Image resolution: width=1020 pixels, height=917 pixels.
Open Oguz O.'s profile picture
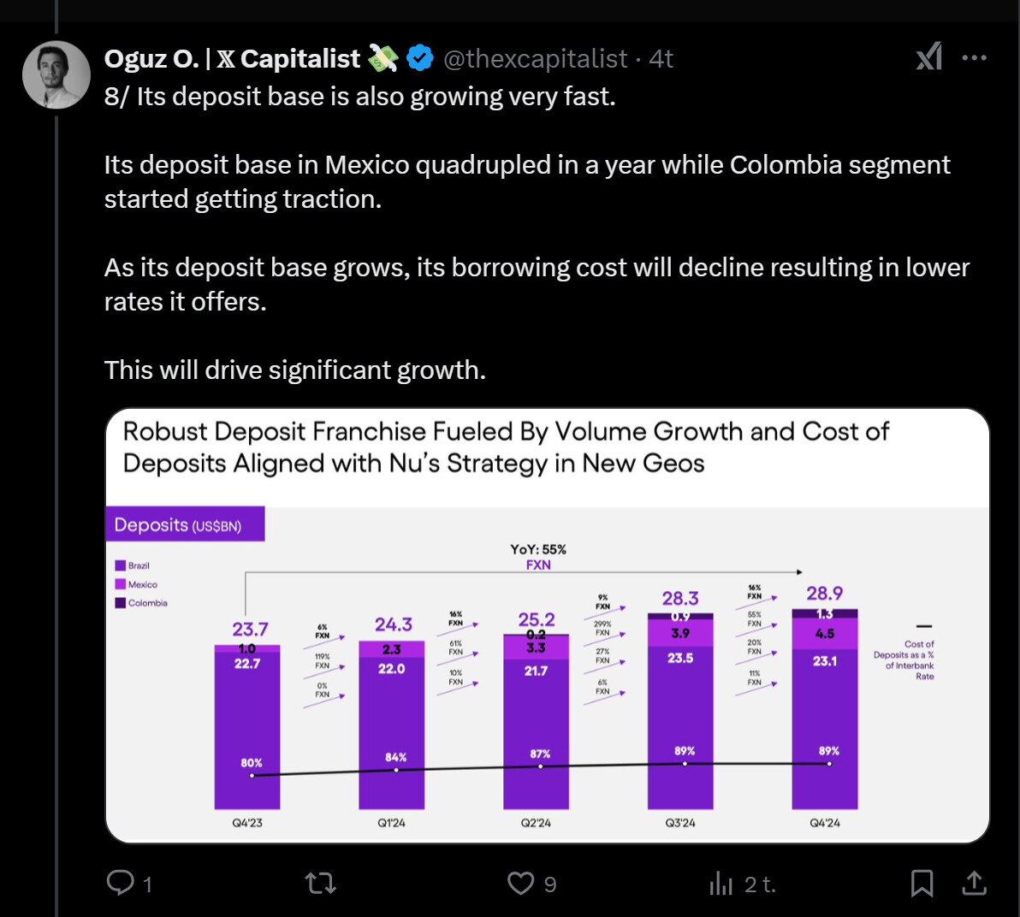click(x=56, y=74)
